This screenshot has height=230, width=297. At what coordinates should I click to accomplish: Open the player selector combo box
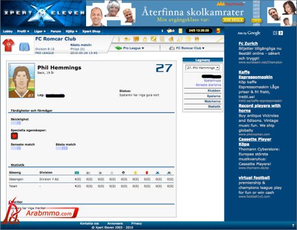click(x=203, y=68)
